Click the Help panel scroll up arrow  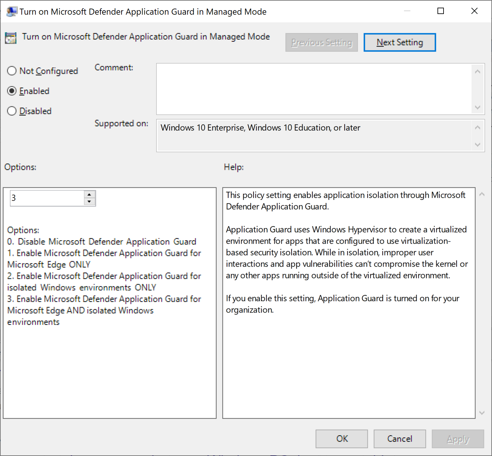coord(482,194)
